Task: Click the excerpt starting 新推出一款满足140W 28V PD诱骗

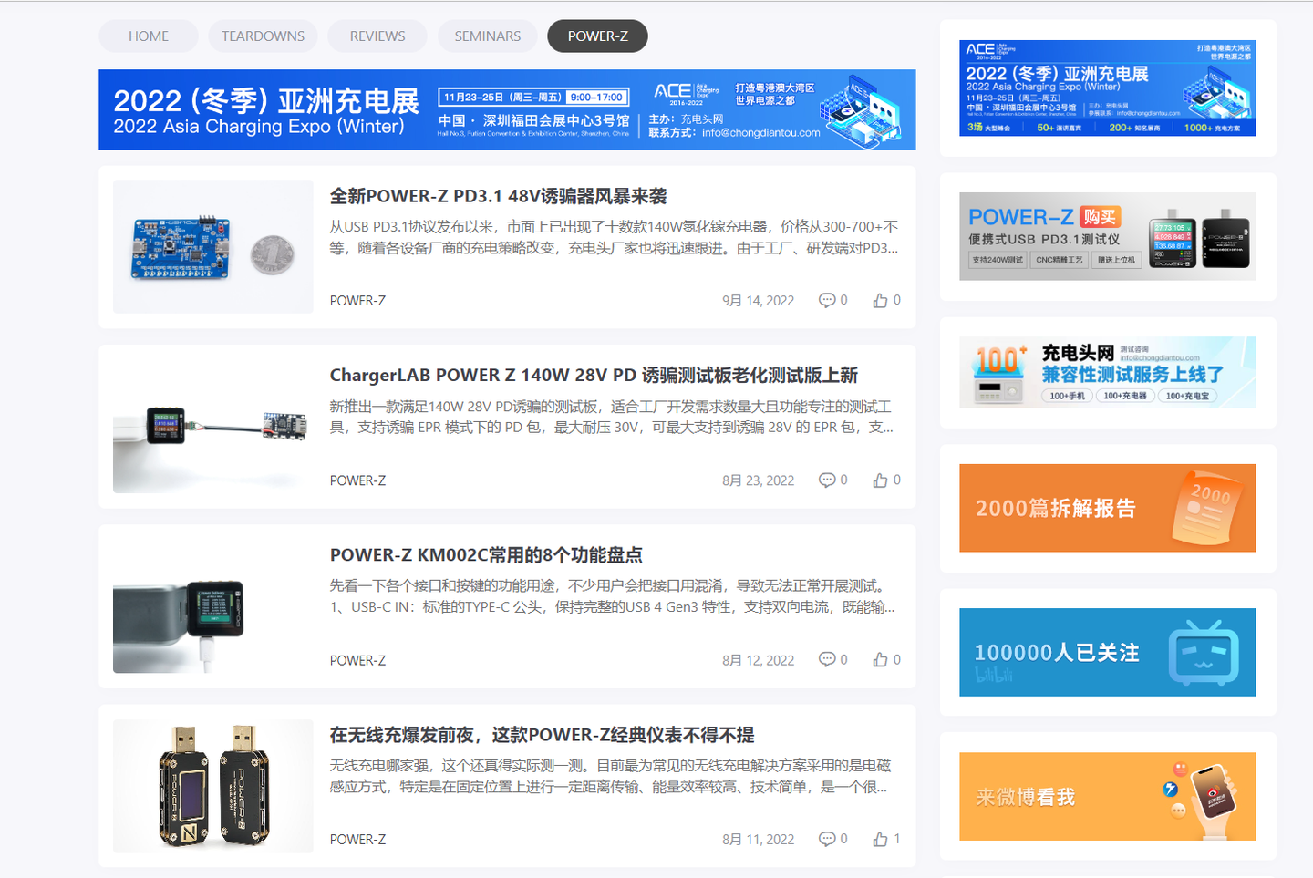Action: click(x=612, y=417)
